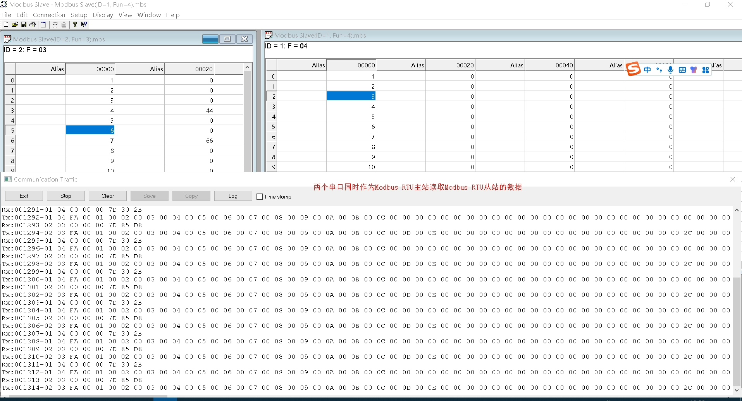Open the File menu
Viewport: 742px width, 401px height.
coord(6,15)
